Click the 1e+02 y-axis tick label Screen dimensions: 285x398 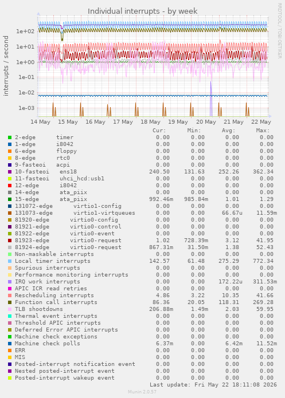click(25, 31)
